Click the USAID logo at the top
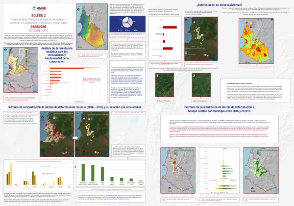 (x=39, y=8)
